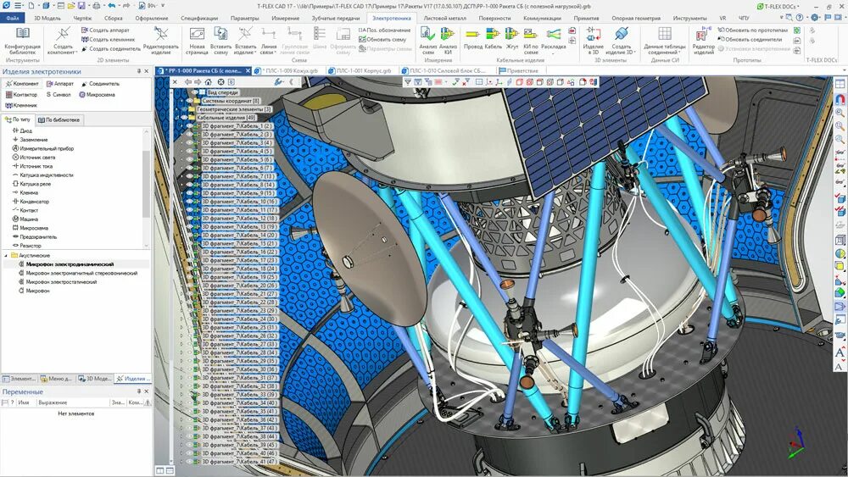Close the Изделия электротехники panel
This screenshot has height=477, width=848.
pyautogui.click(x=147, y=71)
